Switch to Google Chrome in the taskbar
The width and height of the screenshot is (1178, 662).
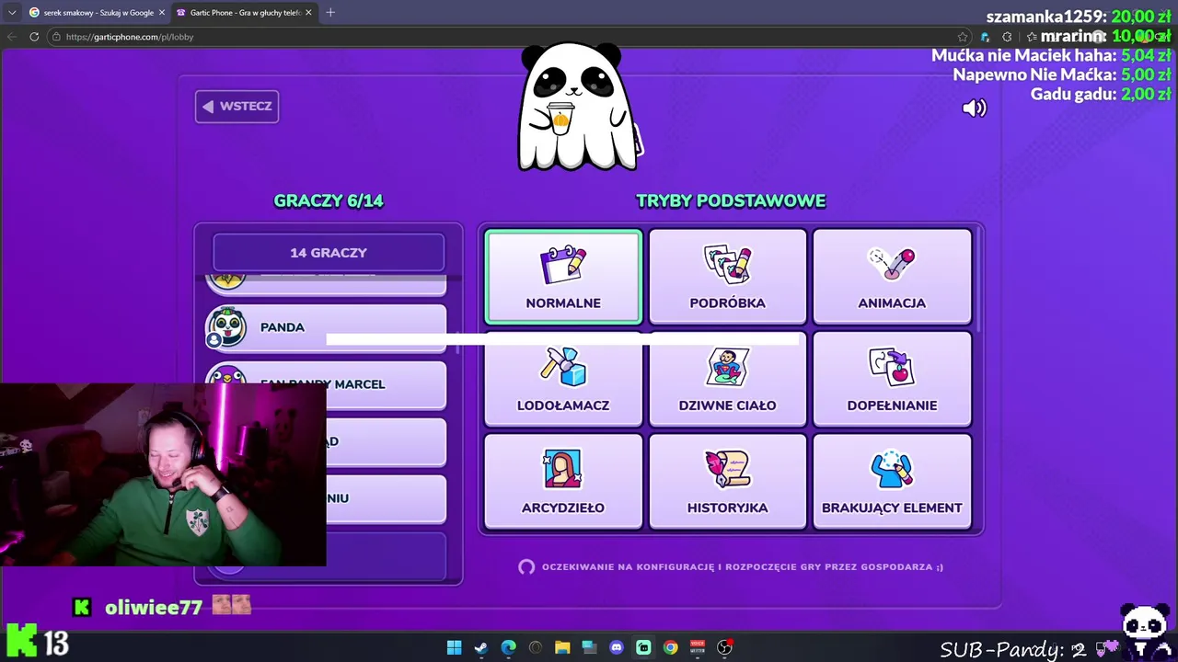coord(671,647)
